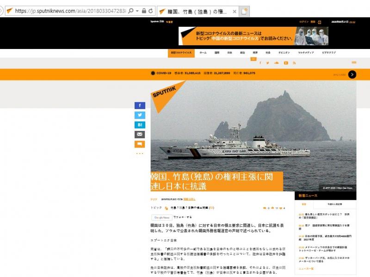Click the URL address bar field
The height and width of the screenshot is (277, 370).
coord(69,11)
